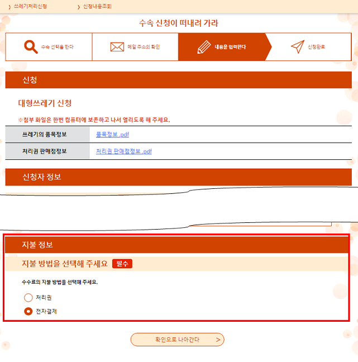The width and height of the screenshot is (358, 362).
Task: Open the 신청내용조회 menu item
Action: pyautogui.click(x=97, y=7)
